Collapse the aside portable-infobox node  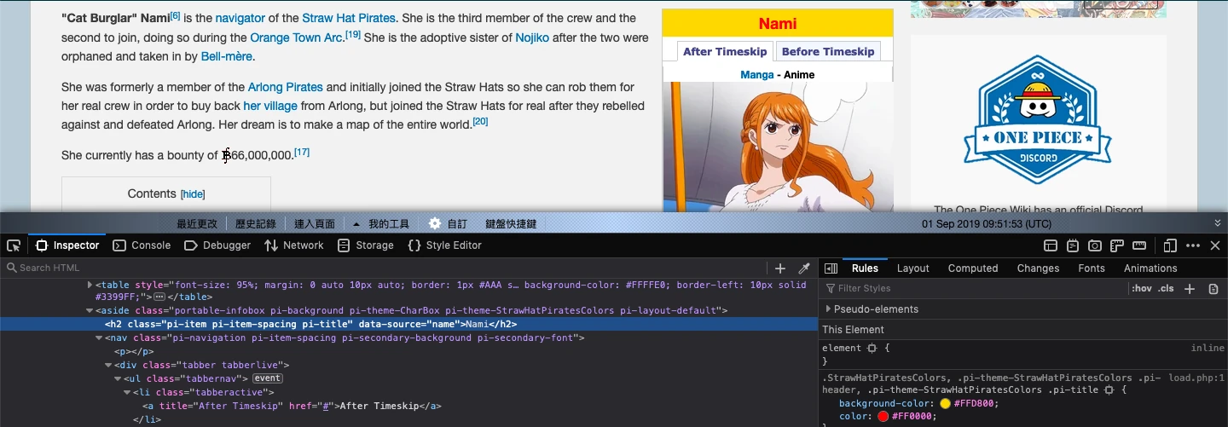[90, 310]
